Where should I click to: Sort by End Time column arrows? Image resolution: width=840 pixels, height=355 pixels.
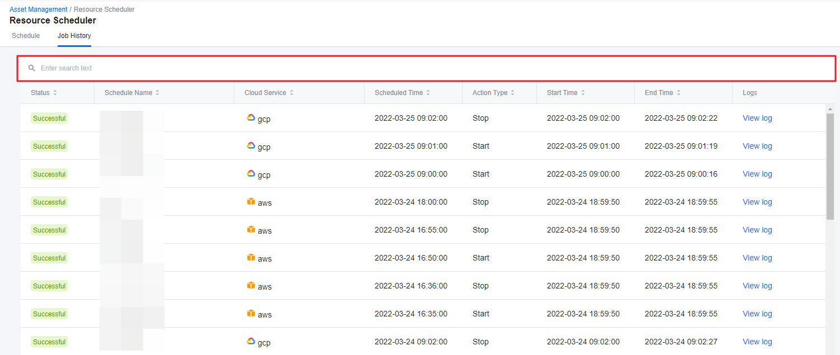(x=678, y=93)
